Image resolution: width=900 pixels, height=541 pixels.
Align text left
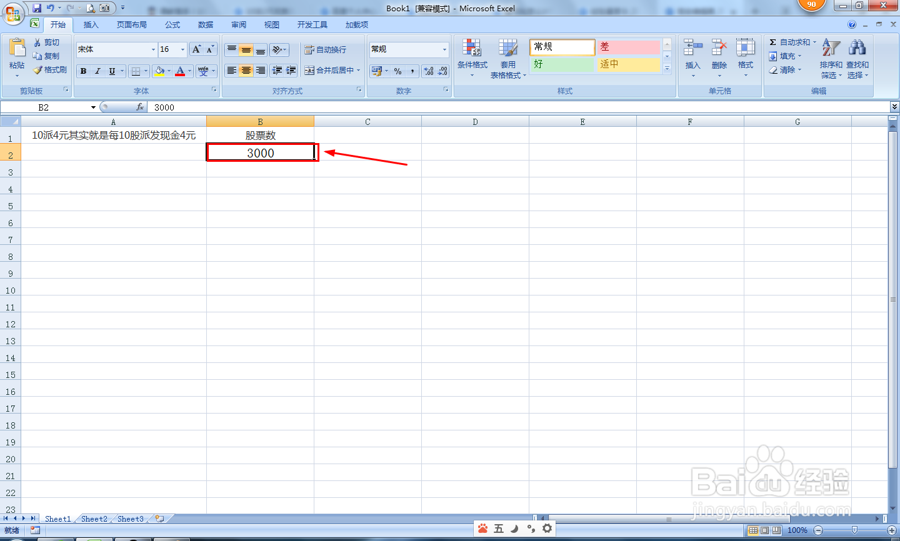pyautogui.click(x=231, y=71)
